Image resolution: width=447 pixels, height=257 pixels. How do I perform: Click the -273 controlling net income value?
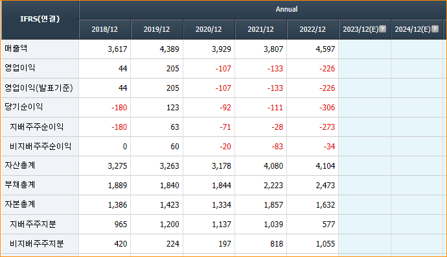click(x=327, y=127)
